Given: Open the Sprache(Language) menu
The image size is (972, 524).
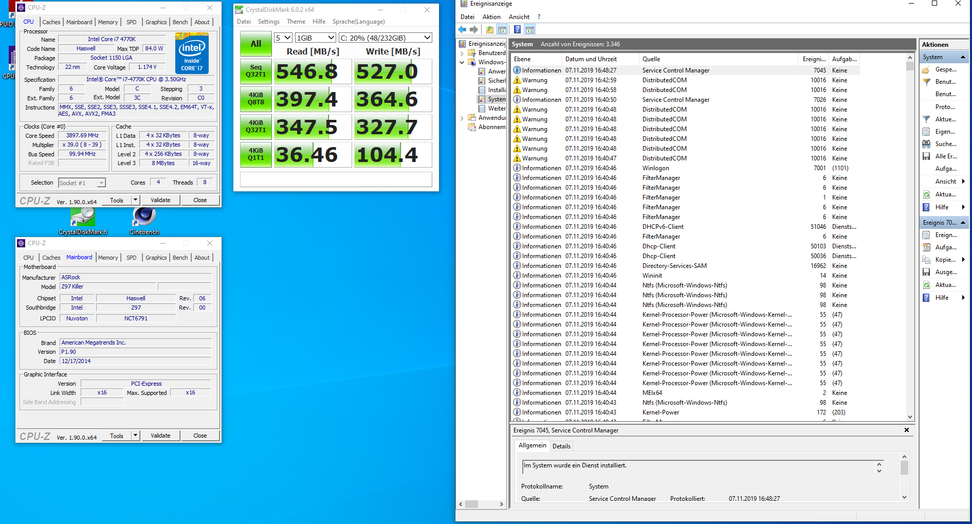Looking at the screenshot, I should tap(358, 22).
